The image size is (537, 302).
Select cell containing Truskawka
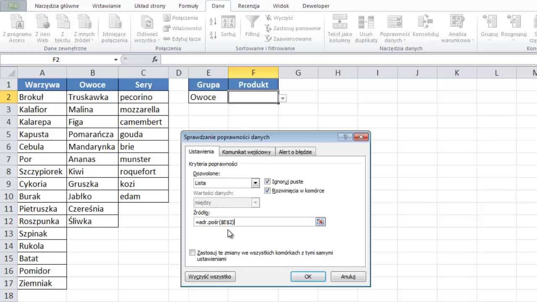coord(92,97)
